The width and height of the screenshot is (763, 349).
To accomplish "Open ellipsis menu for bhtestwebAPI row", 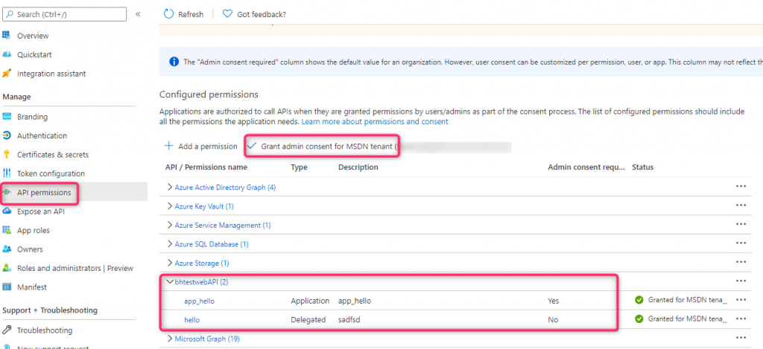I will (741, 281).
